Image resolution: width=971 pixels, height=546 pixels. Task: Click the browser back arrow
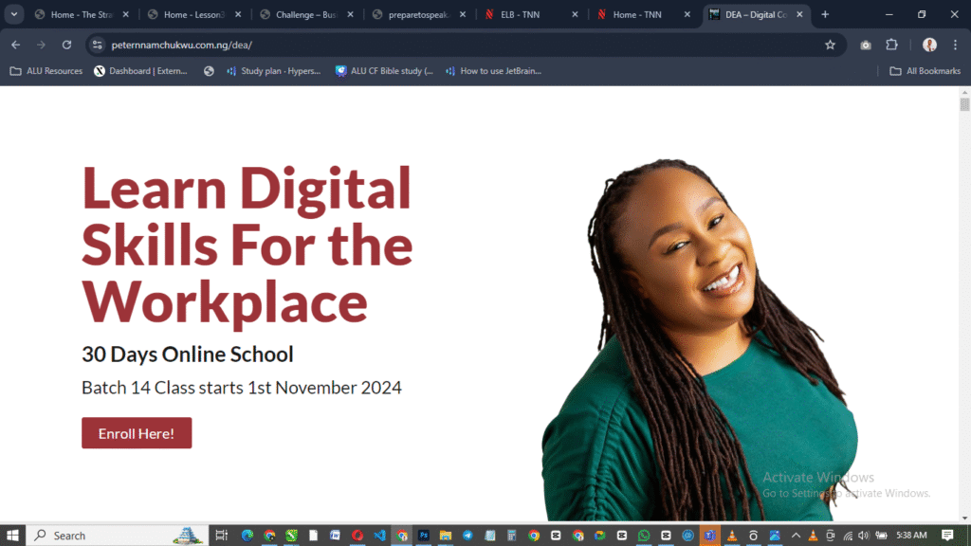[15, 45]
